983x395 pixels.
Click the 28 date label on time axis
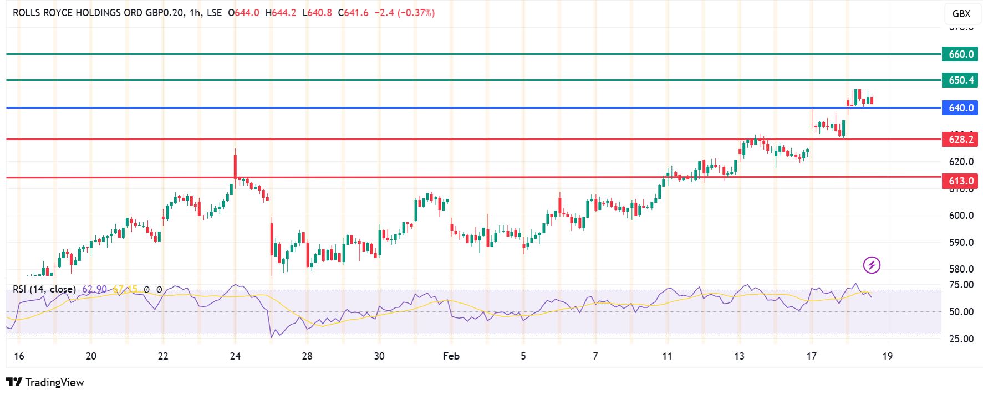pyautogui.click(x=307, y=356)
